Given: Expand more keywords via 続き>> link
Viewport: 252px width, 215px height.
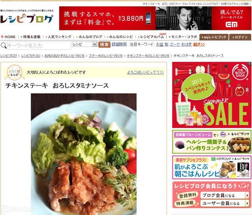Looking at the screenshot, I should (199, 44).
